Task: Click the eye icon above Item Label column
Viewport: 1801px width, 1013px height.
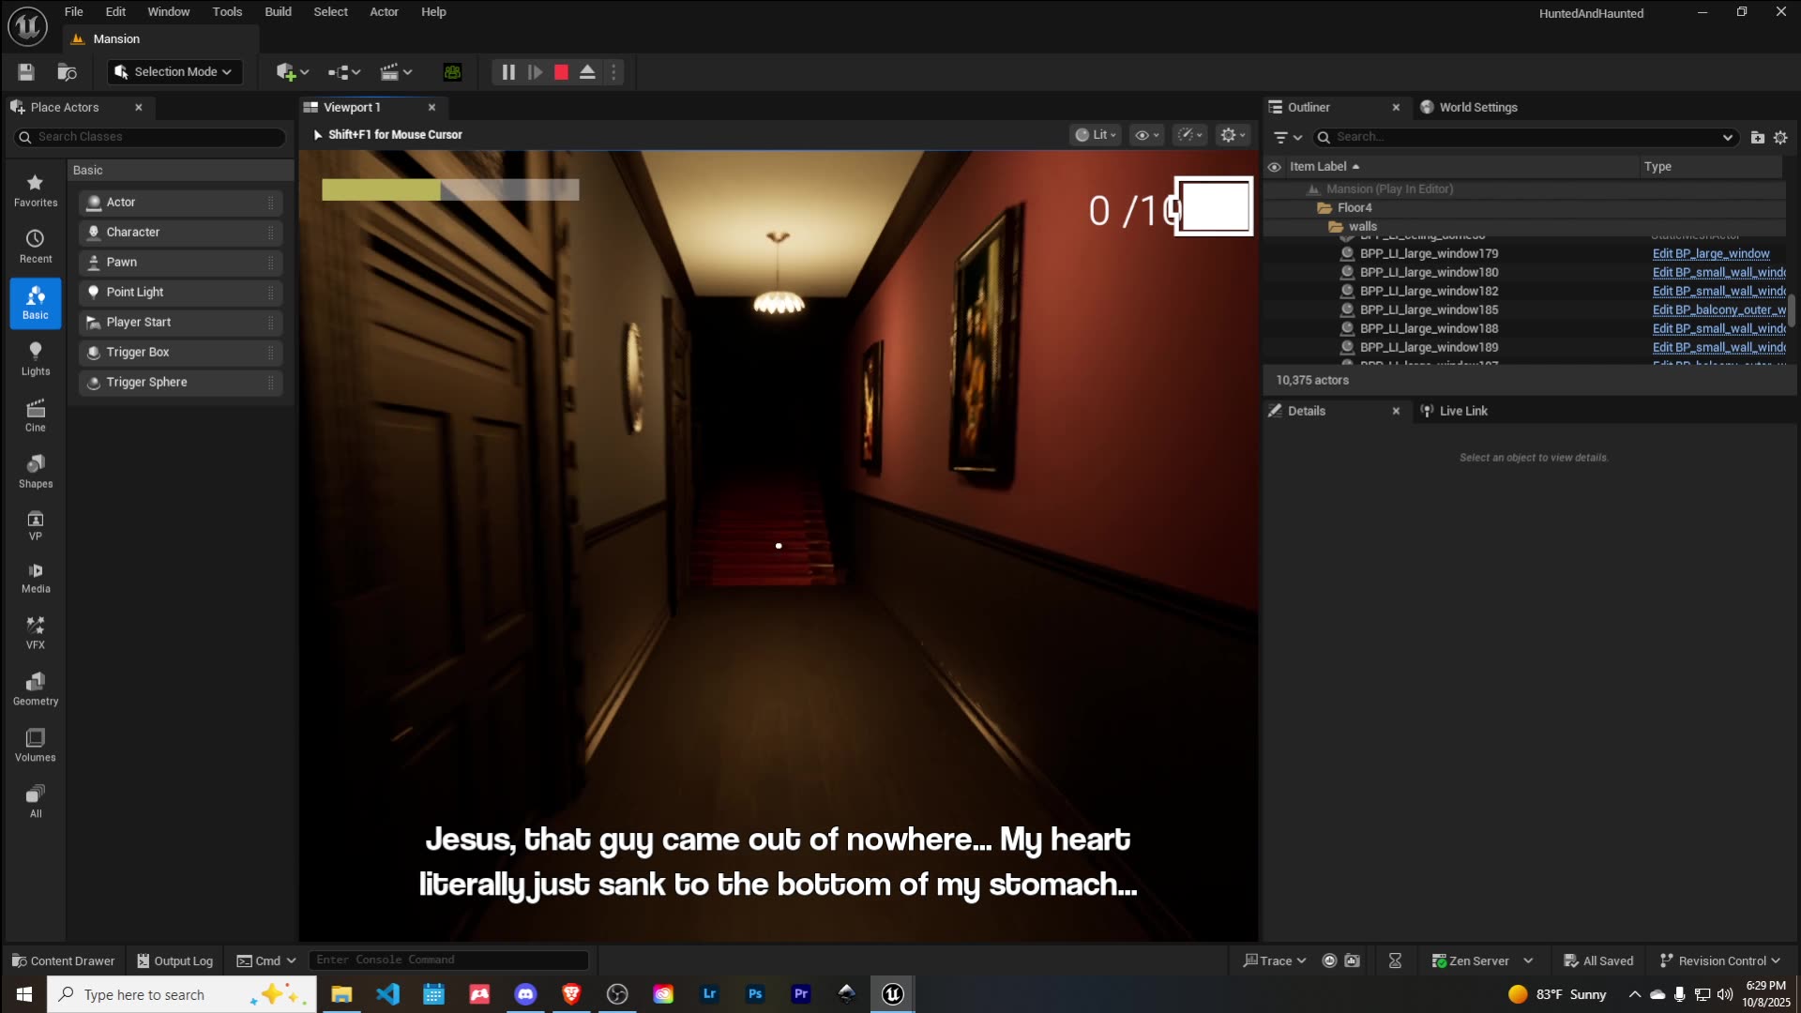Action: click(1274, 166)
